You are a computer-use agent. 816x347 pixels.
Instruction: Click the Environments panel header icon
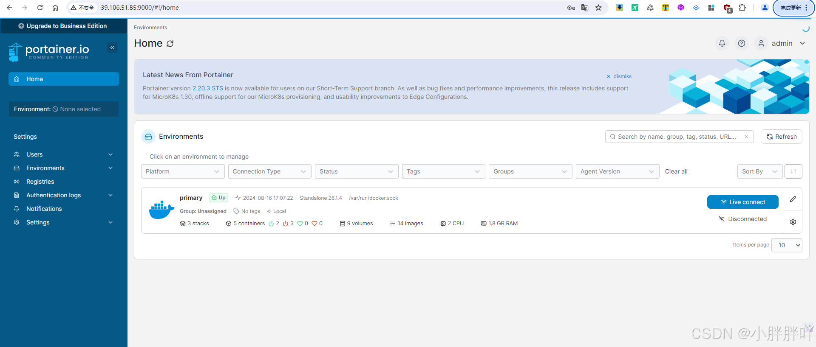(148, 137)
